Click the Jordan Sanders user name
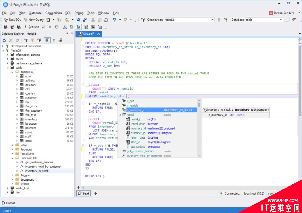This screenshot has height=213, width=302. (284, 13)
